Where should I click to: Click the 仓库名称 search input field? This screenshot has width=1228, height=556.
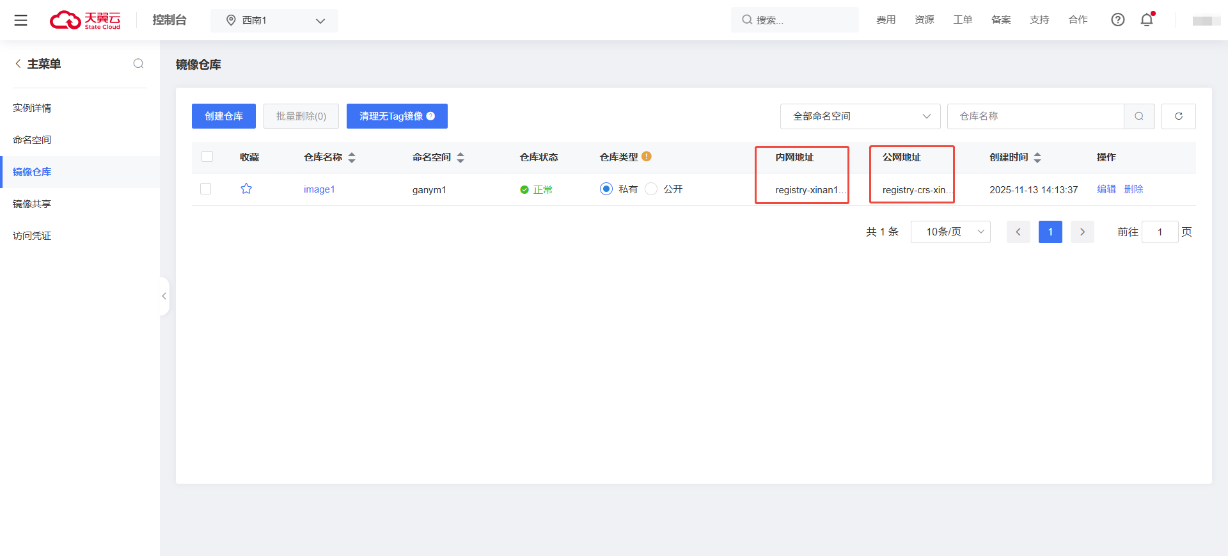(x=1034, y=116)
